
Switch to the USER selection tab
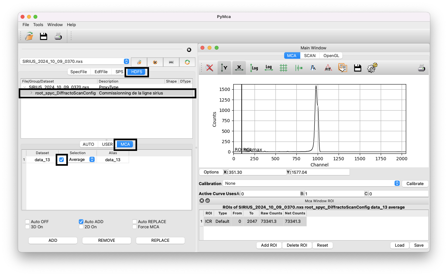tap(107, 144)
